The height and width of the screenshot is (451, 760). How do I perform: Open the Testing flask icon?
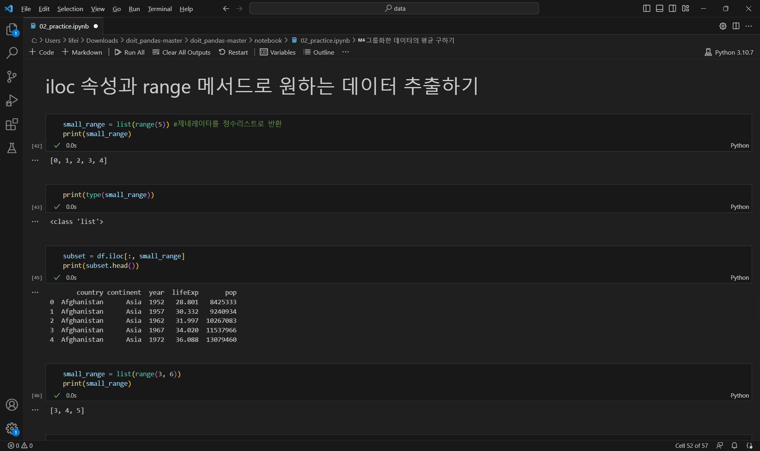[x=12, y=148]
